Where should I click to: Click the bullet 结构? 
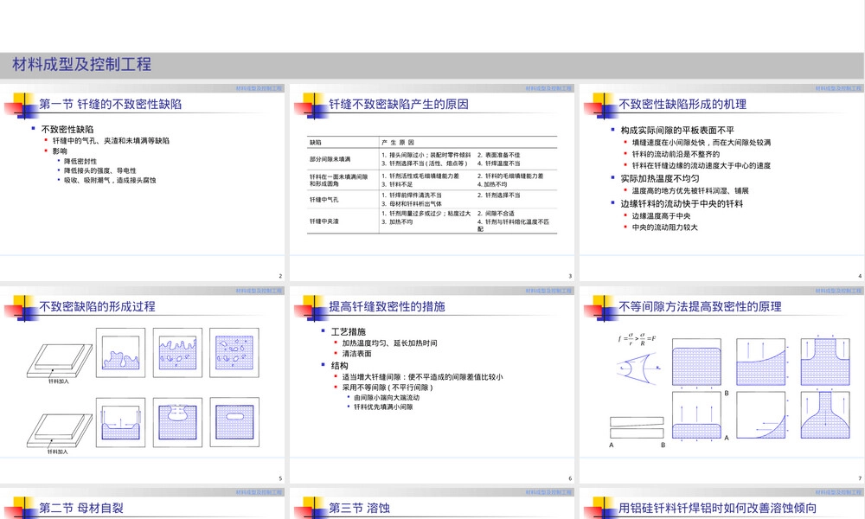click(x=339, y=365)
